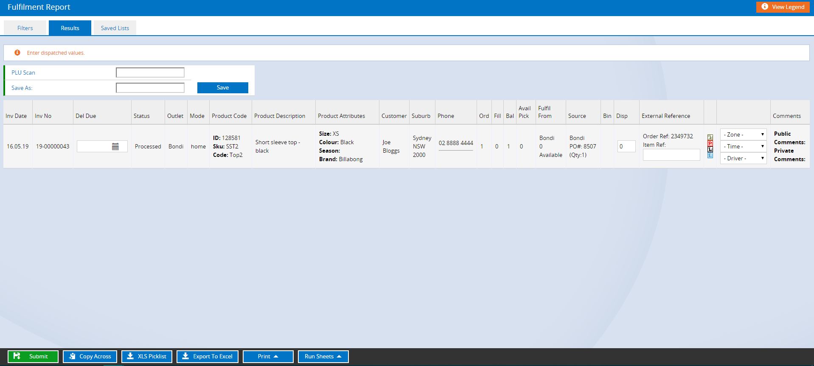Expand the Driver dropdown
814x366 pixels.
point(743,158)
